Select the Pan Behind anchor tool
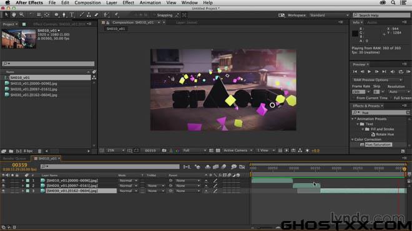Screen dimensions: 412x231 point(47,15)
